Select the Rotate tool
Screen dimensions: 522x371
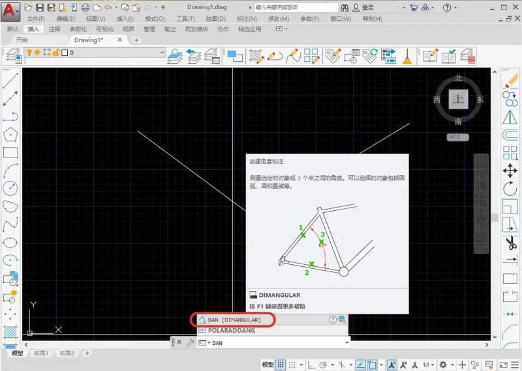510,189
